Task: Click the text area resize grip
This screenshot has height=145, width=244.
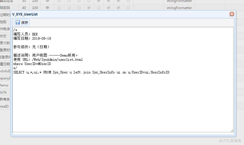Action: 232,131
